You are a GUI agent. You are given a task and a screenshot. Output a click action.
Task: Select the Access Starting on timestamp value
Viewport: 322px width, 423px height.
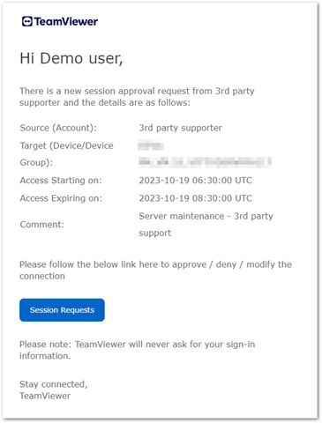point(196,180)
